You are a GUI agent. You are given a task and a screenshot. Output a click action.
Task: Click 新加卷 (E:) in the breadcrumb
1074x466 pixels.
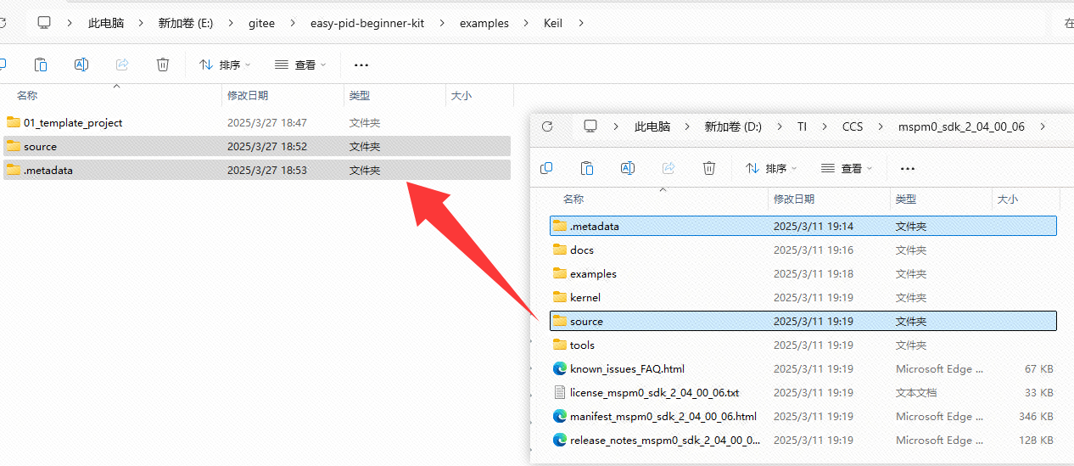[186, 23]
